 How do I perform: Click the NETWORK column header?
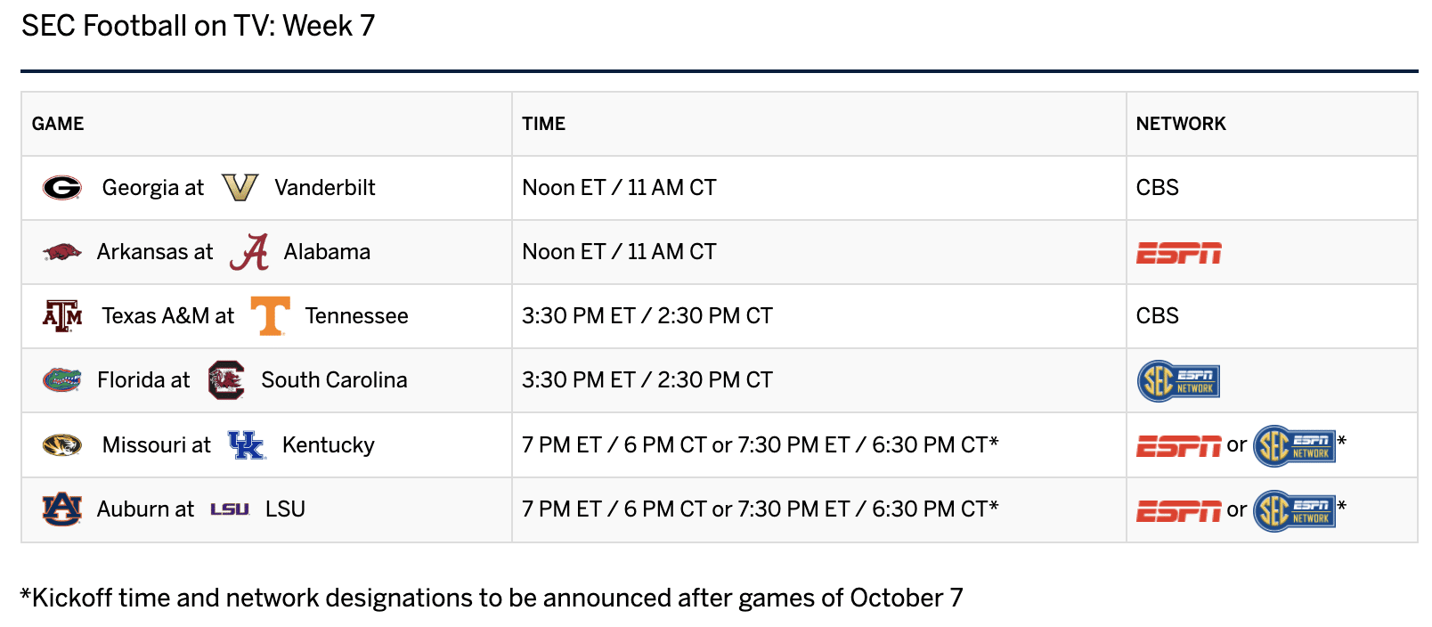pyautogui.click(x=1181, y=124)
